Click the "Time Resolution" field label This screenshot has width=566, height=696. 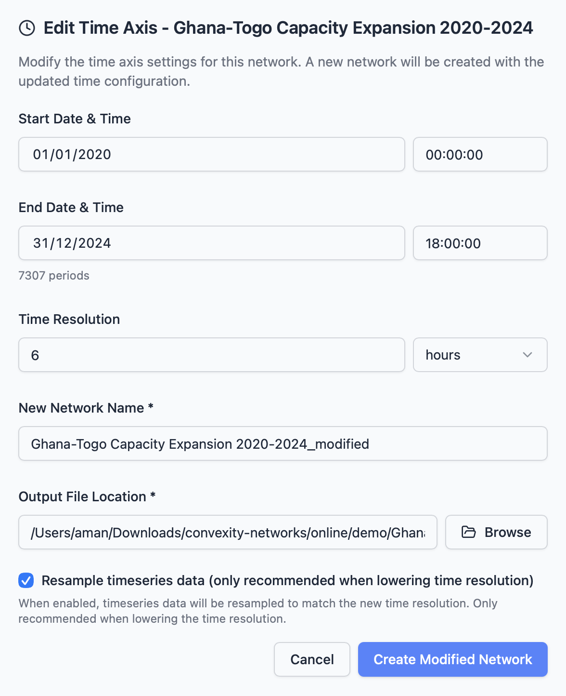(69, 319)
